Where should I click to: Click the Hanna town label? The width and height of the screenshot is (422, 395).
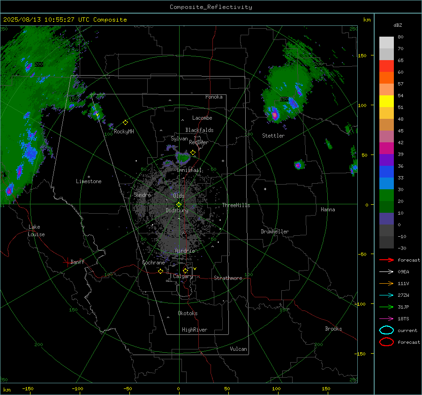328,209
